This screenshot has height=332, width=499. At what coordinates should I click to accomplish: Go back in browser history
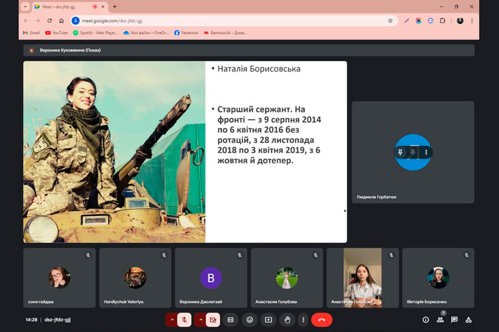(x=26, y=20)
